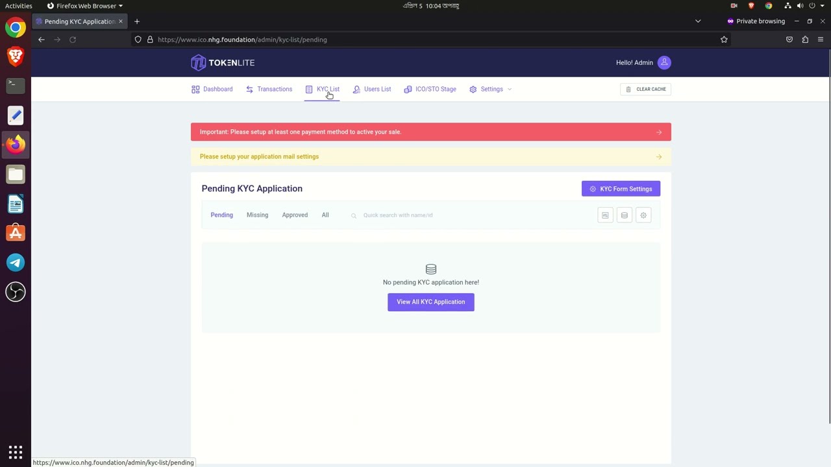This screenshot has width=831, height=467.
Task: Open the Dashboard nav item
Action: click(x=212, y=90)
